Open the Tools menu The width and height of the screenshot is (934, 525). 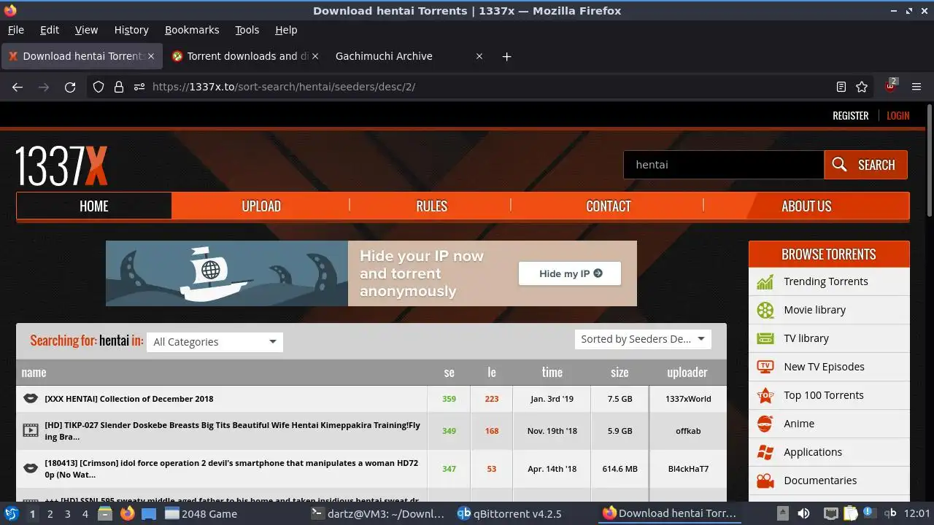(247, 30)
